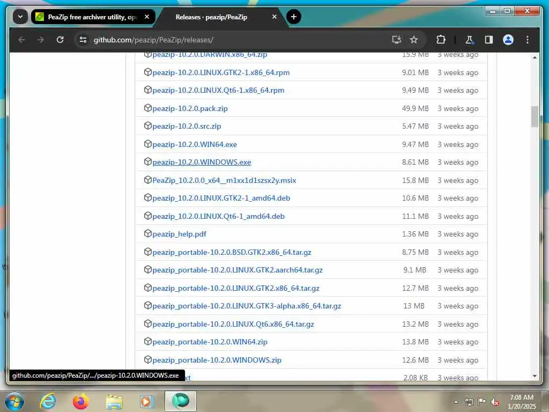Image resolution: width=549 pixels, height=412 pixels.
Task: Download peazip-10.2.0.pack.zip
Action: point(190,108)
